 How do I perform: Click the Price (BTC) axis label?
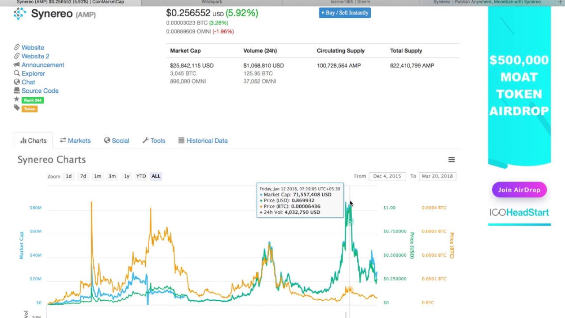pos(452,245)
